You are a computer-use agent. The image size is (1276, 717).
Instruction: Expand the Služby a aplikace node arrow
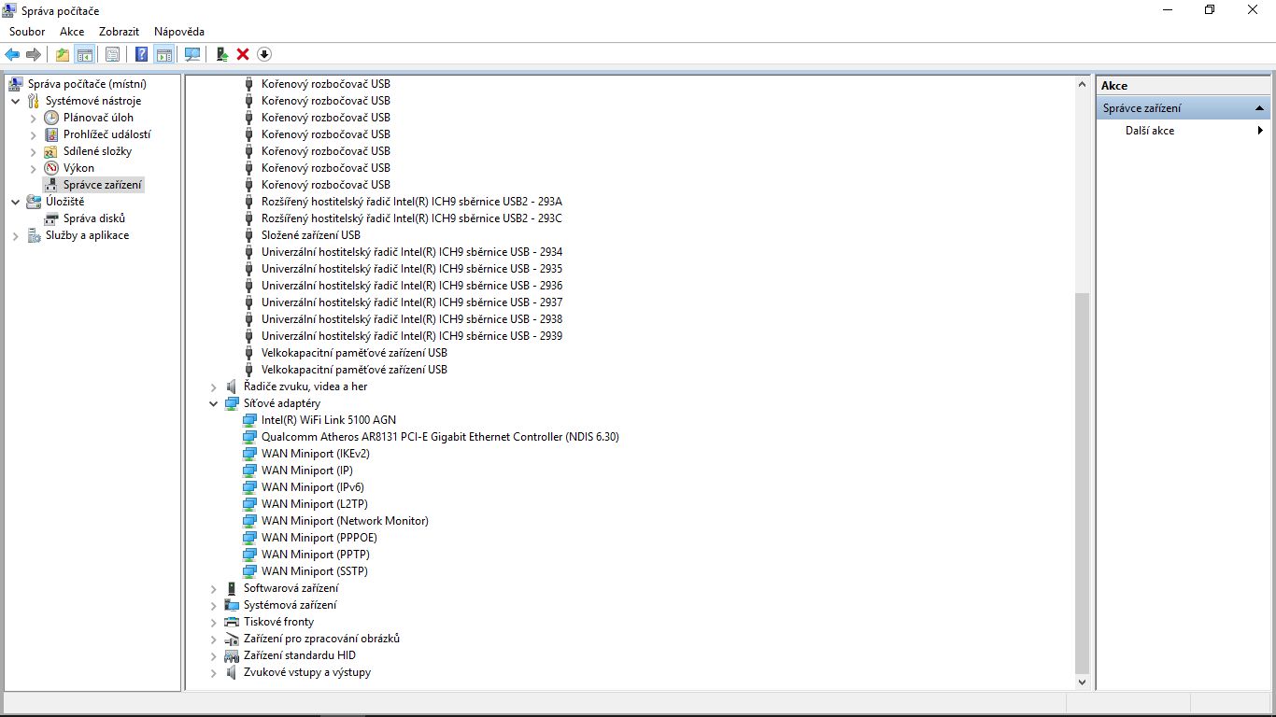(16, 235)
